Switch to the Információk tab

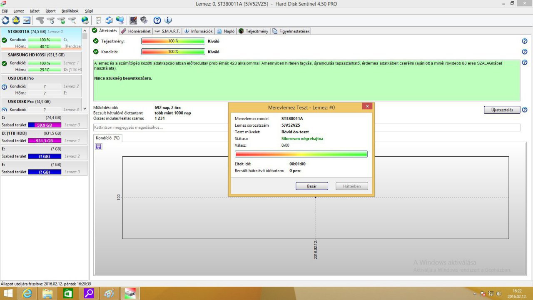click(199, 31)
